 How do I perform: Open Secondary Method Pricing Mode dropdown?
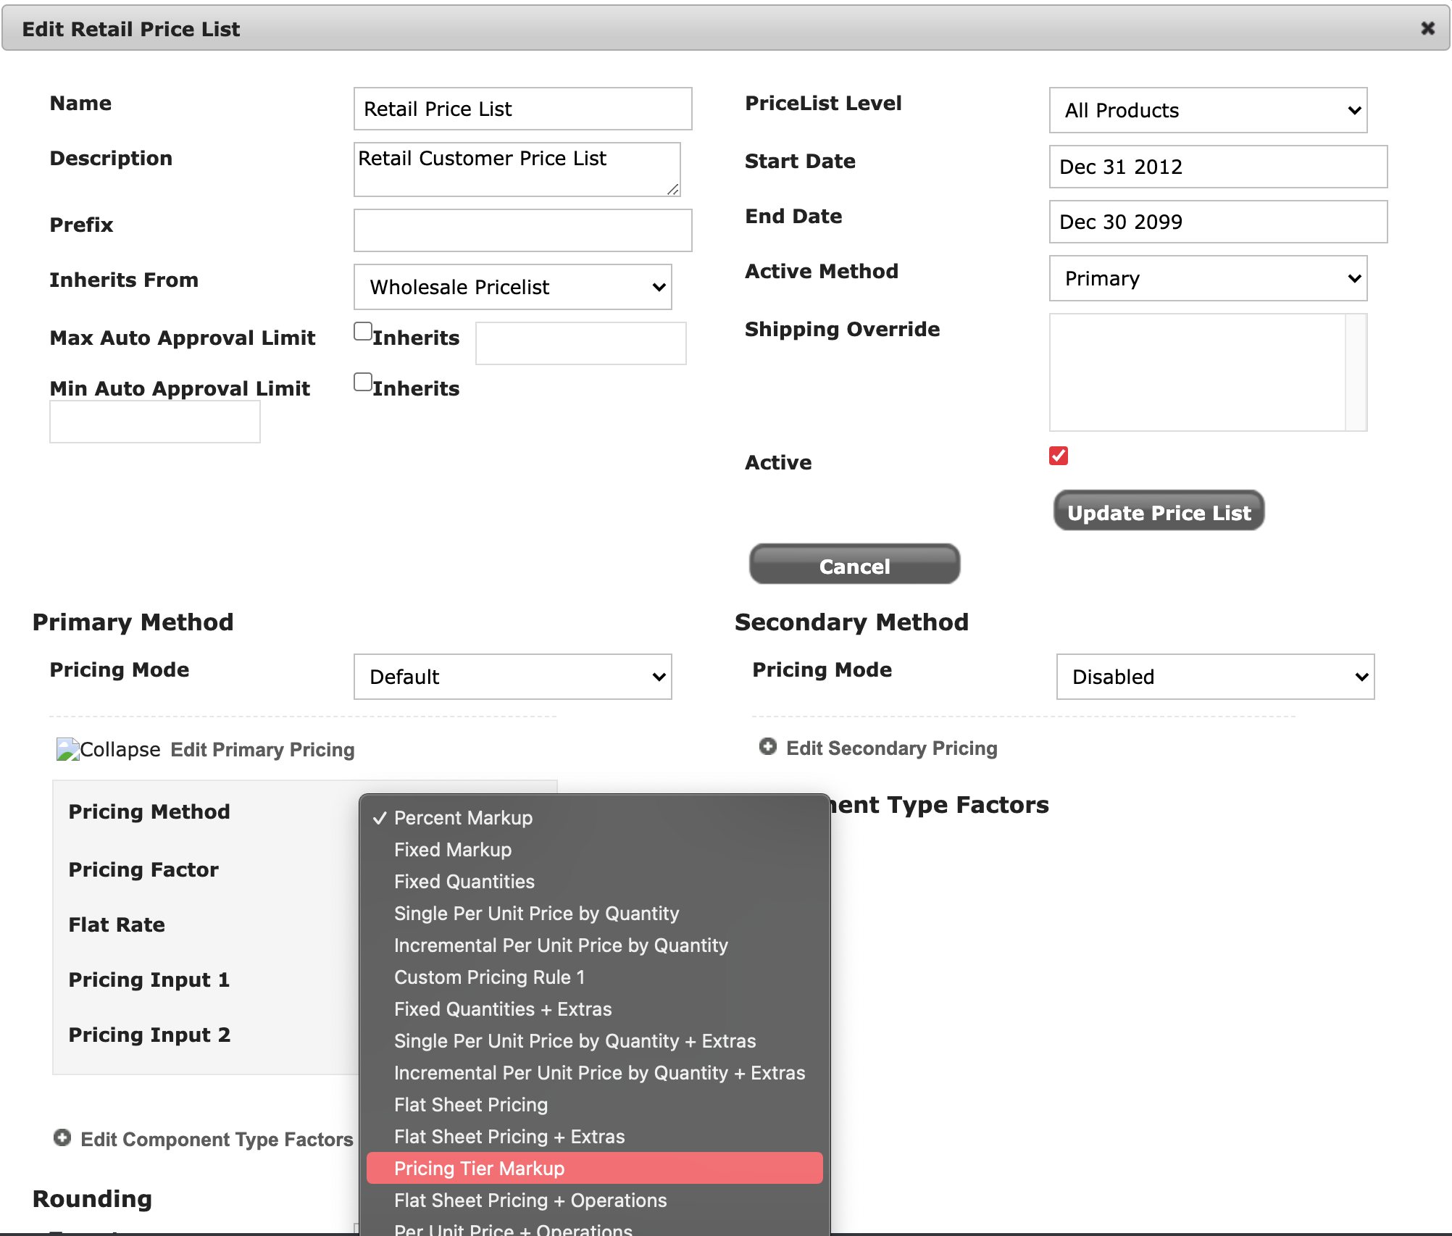pos(1215,677)
